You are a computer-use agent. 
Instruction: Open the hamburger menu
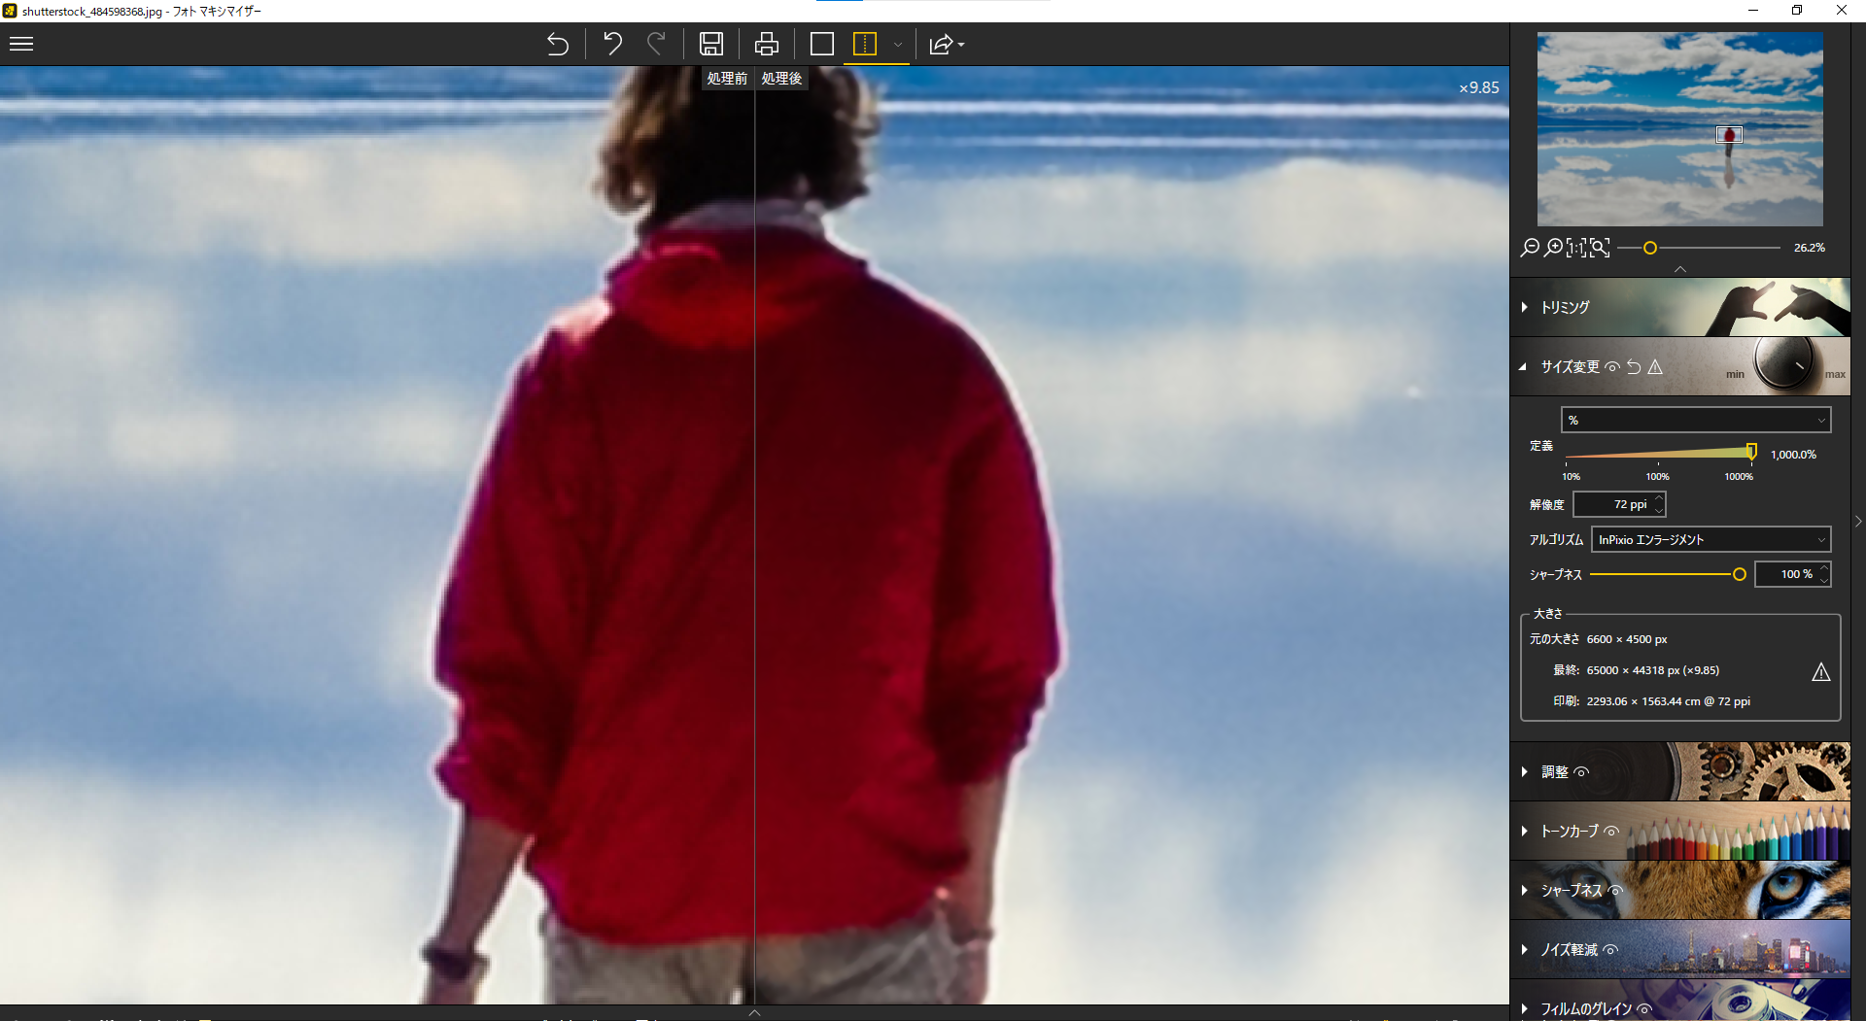(20, 44)
